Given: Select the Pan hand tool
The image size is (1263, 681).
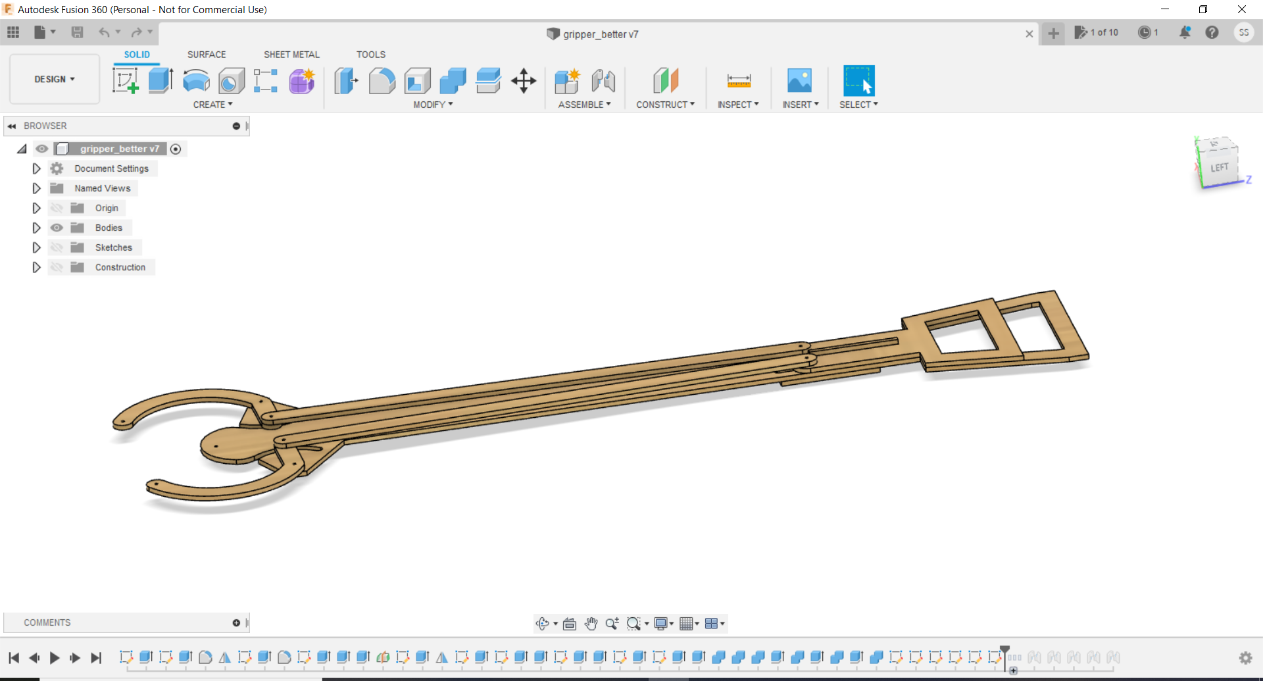Looking at the screenshot, I should pyautogui.click(x=591, y=623).
